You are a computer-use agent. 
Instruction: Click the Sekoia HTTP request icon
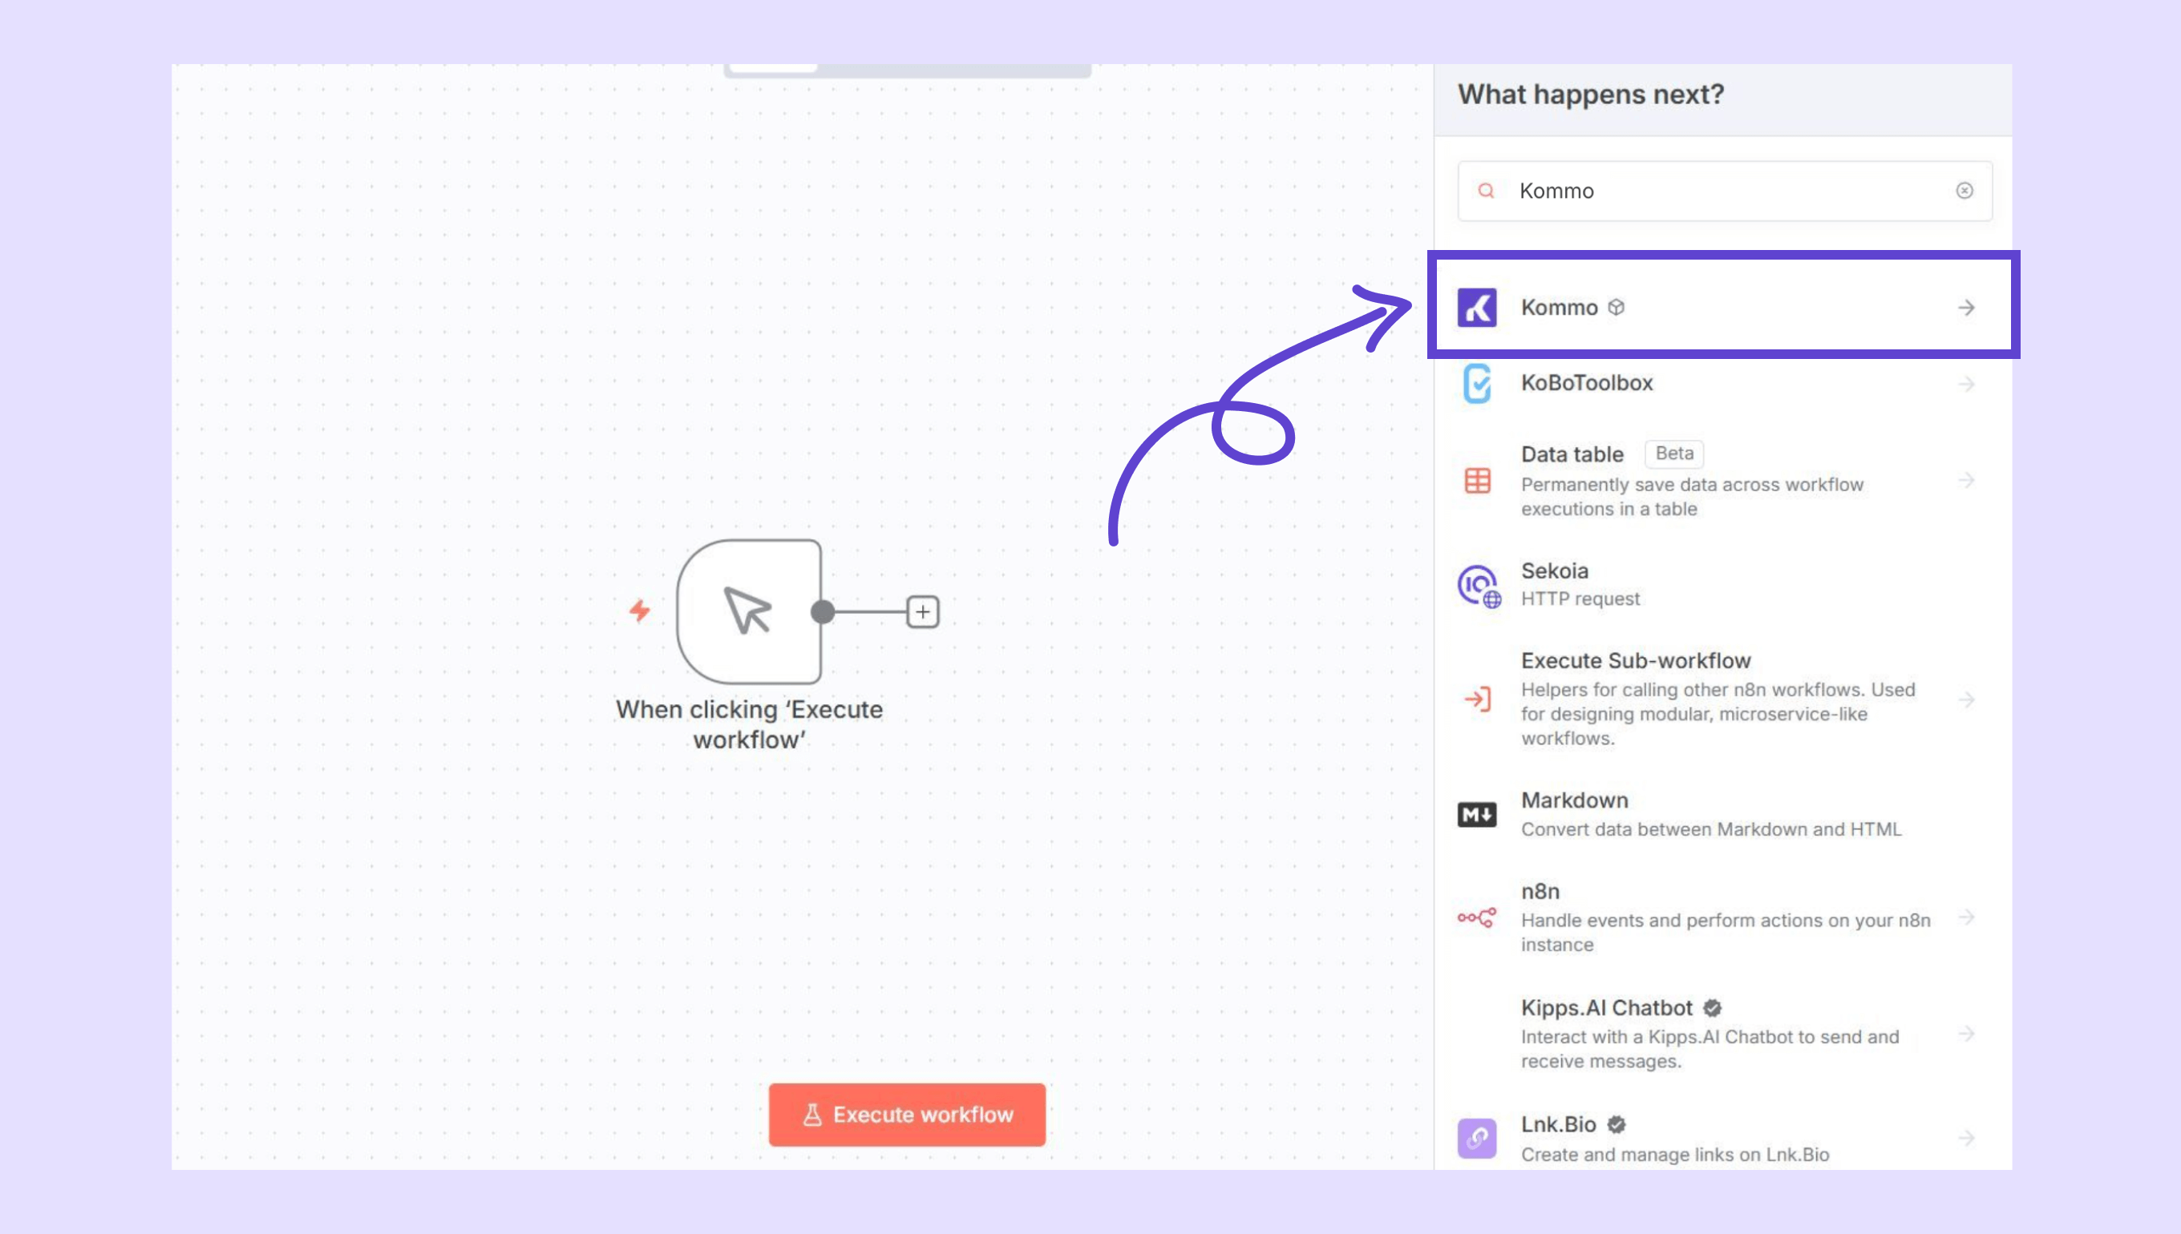[1478, 585]
